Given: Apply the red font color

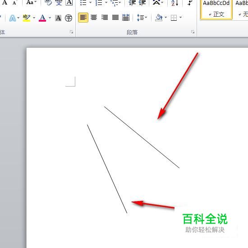Looking at the screenshot, I should point(42,18).
